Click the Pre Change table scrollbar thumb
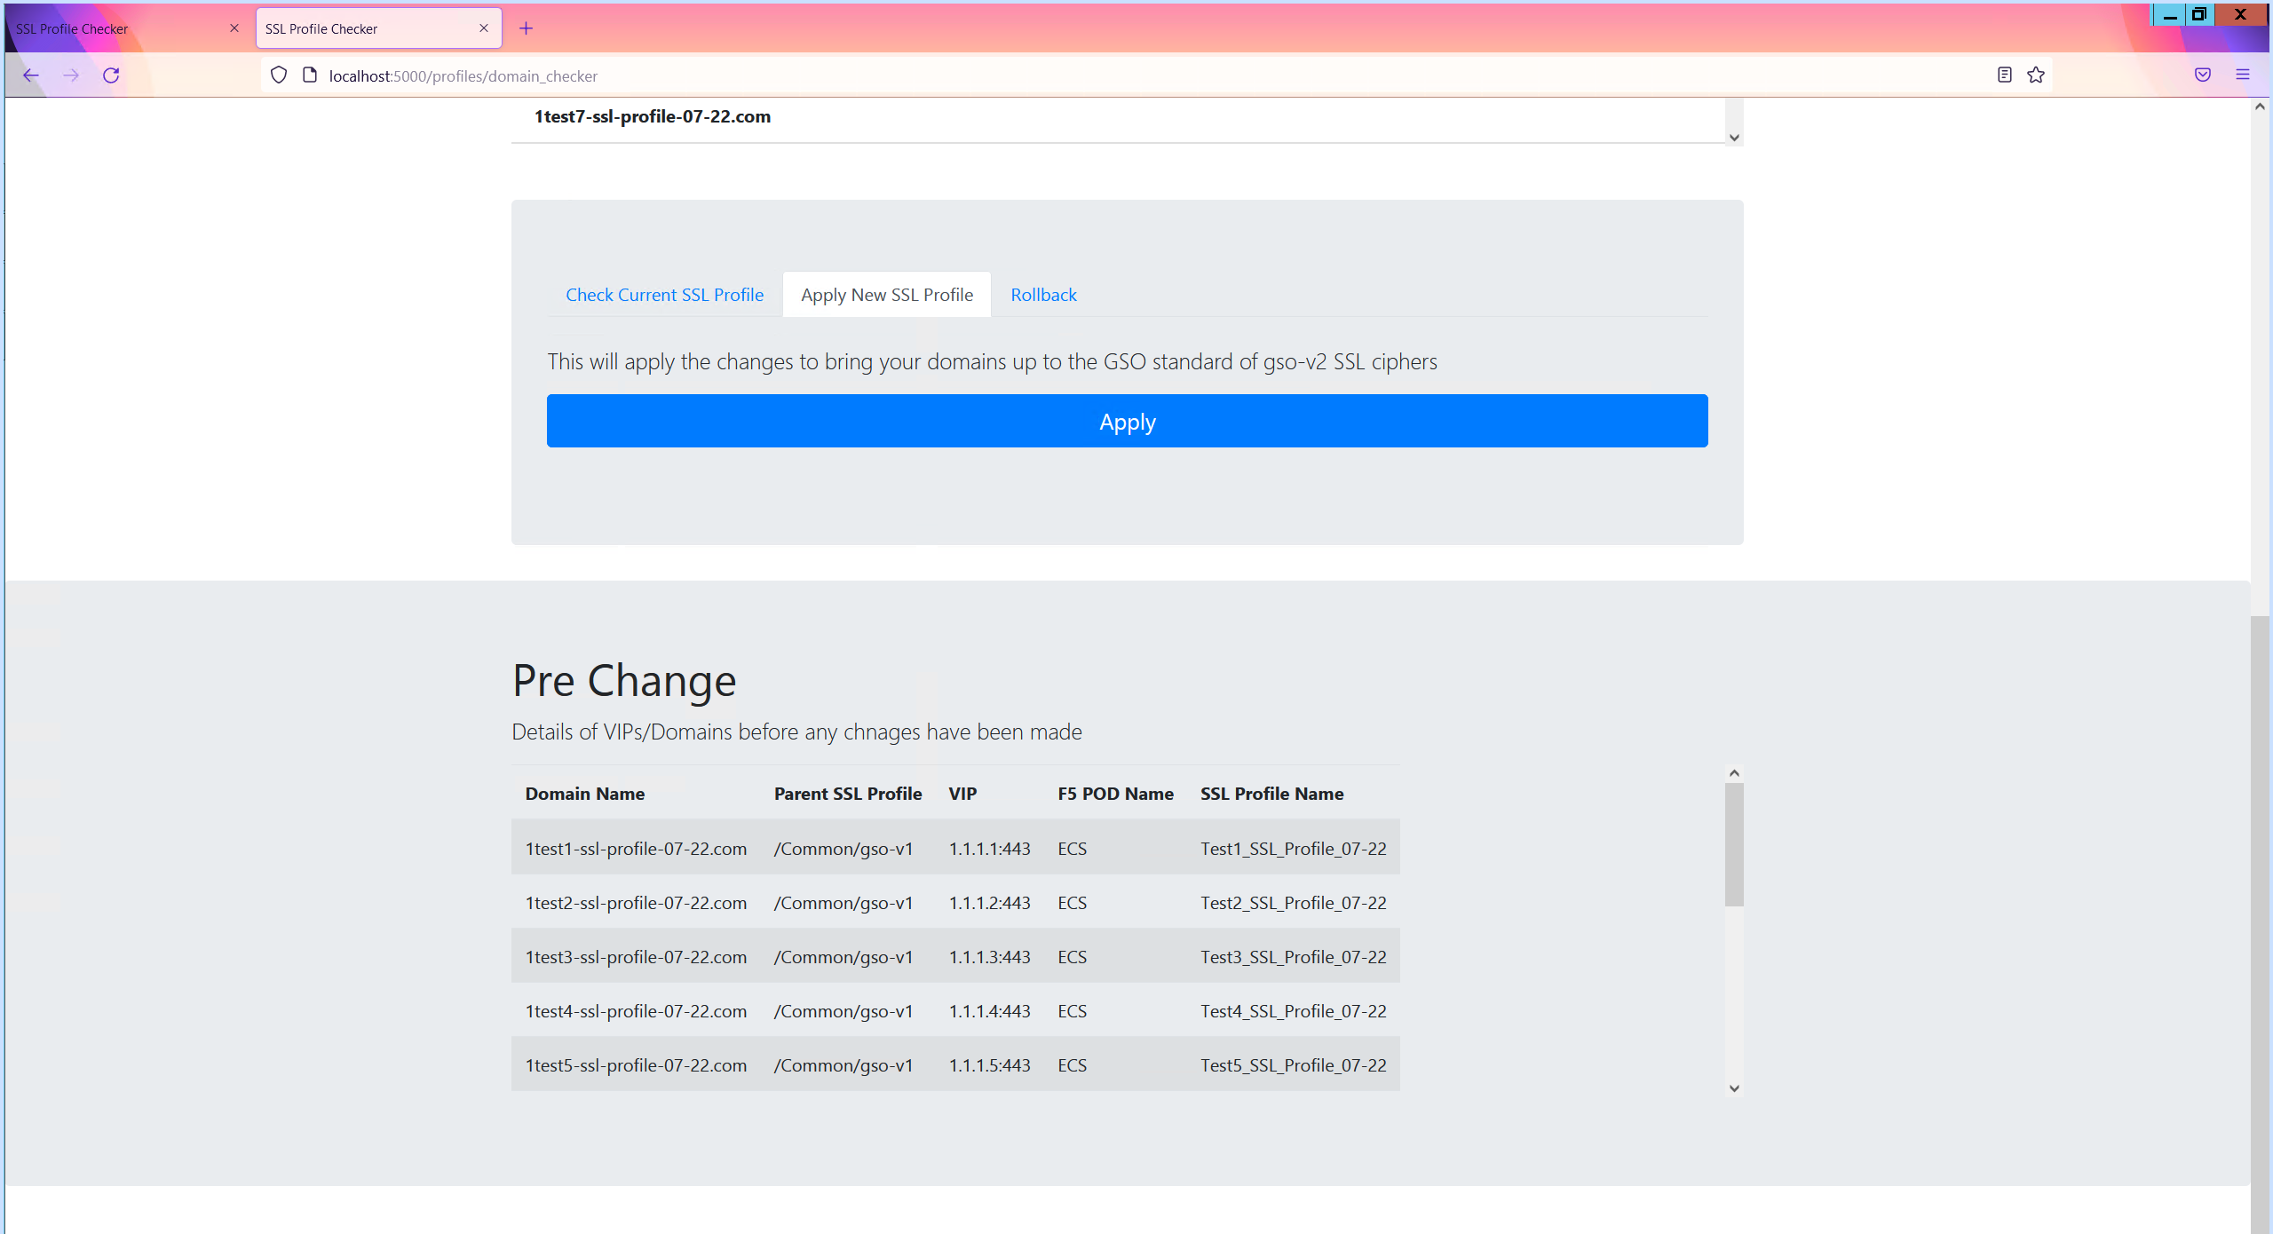Image resolution: width=2273 pixels, height=1234 pixels. point(1733,843)
